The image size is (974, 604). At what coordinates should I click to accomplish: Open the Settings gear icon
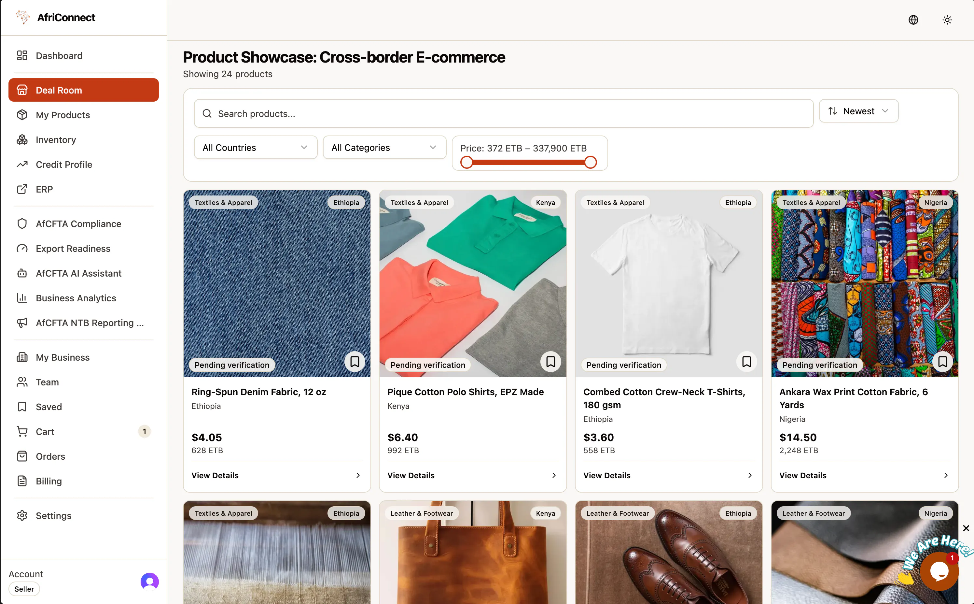[x=22, y=515]
